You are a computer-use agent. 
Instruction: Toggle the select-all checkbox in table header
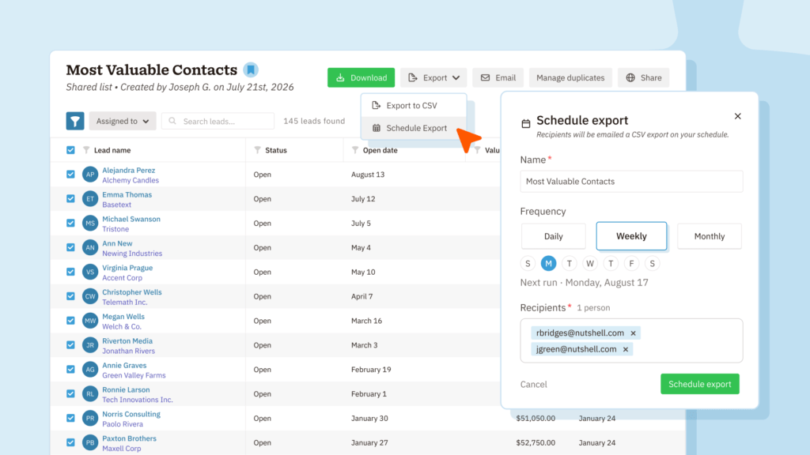pos(70,150)
